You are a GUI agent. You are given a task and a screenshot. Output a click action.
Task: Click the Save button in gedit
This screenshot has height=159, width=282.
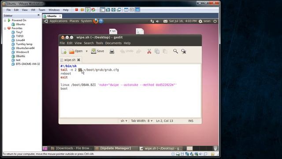coord(97,51)
